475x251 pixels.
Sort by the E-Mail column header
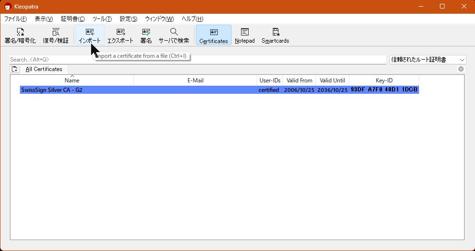(196, 81)
